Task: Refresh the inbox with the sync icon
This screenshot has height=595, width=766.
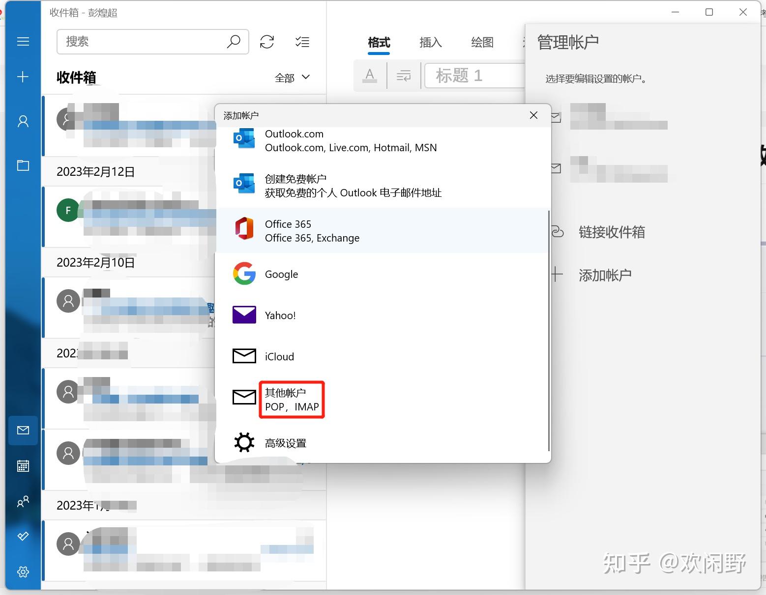Action: click(x=267, y=42)
